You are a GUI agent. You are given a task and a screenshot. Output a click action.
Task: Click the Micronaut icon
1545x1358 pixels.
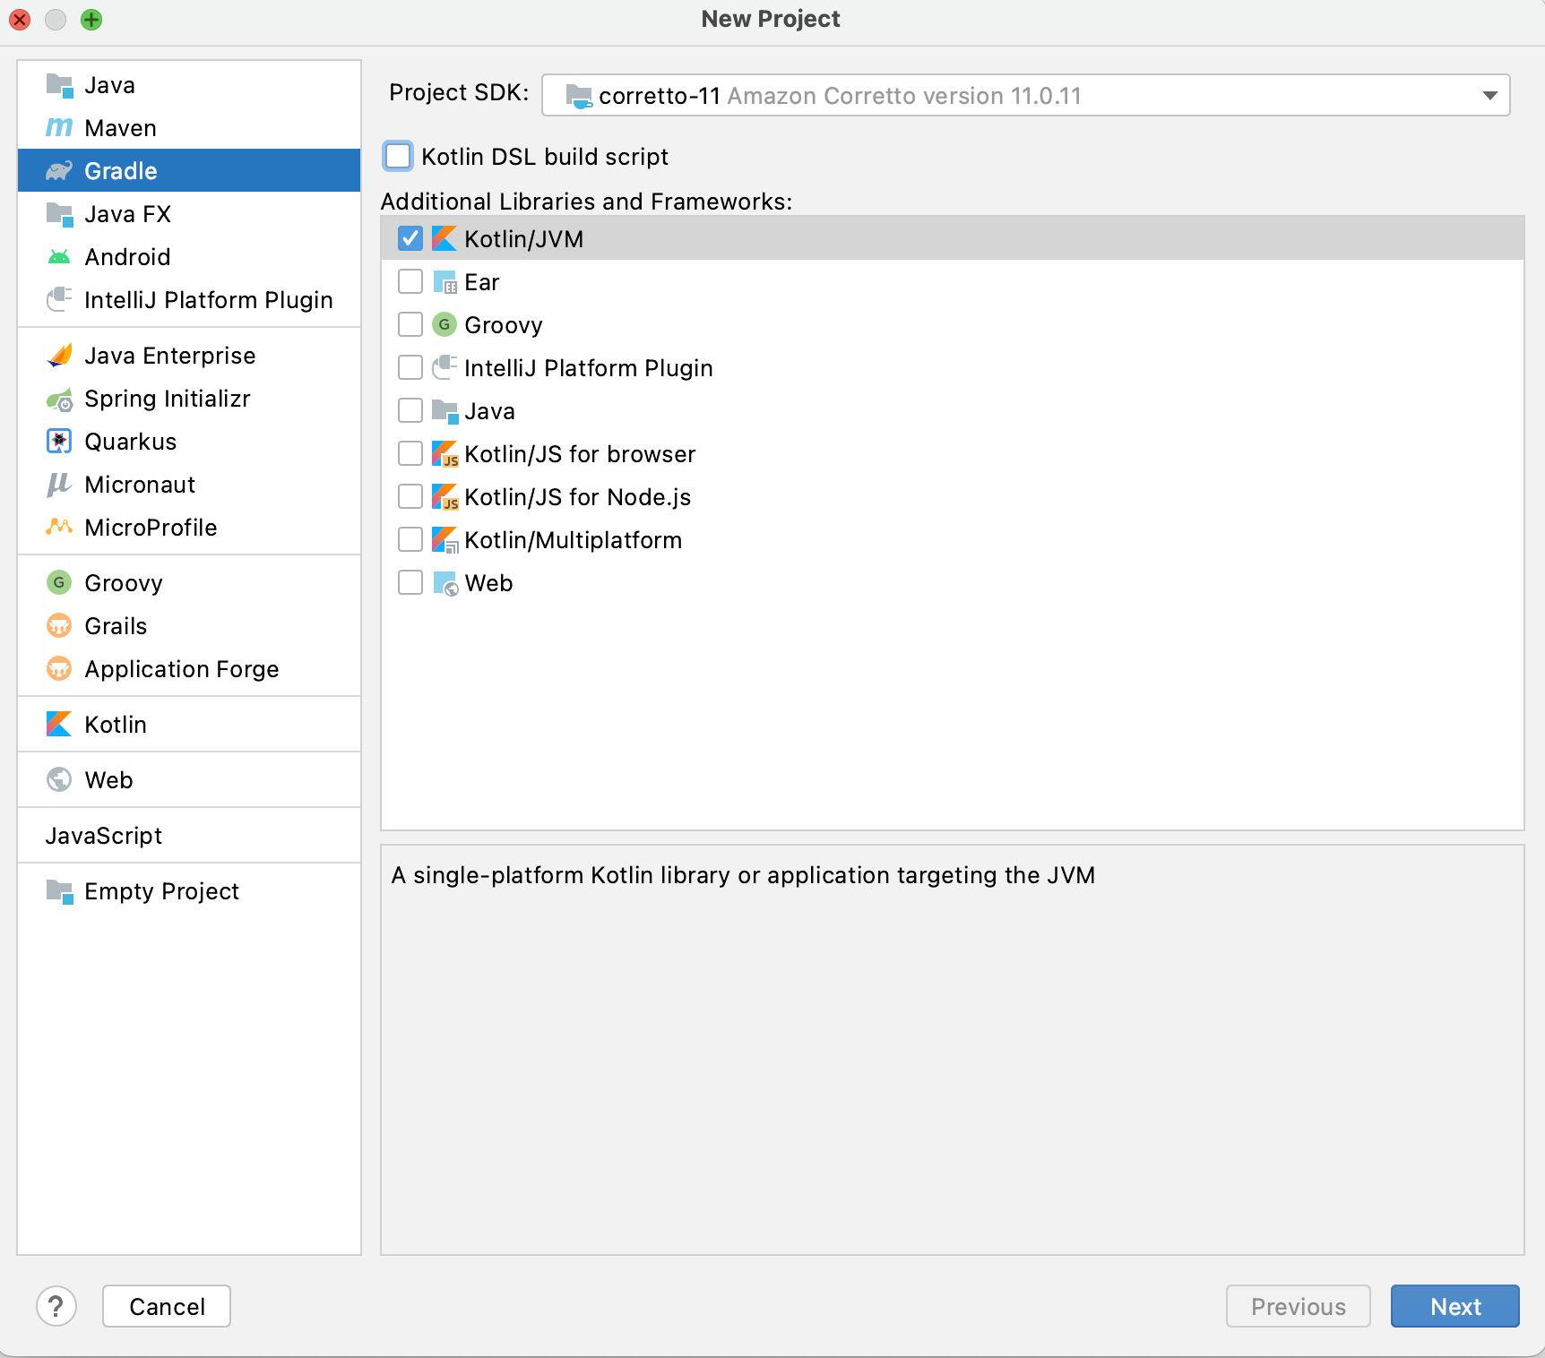(59, 485)
